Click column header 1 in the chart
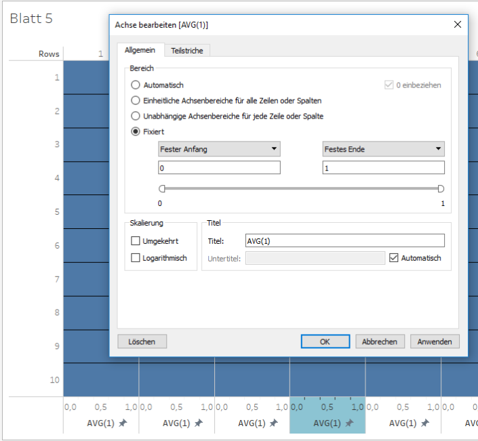The width and height of the screenshot is (478, 441). pos(100,54)
